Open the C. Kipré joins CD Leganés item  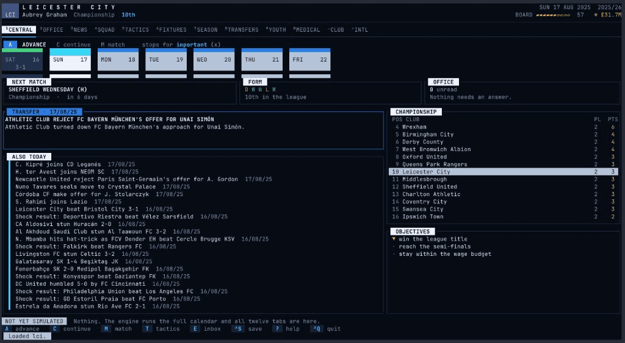tap(75, 164)
